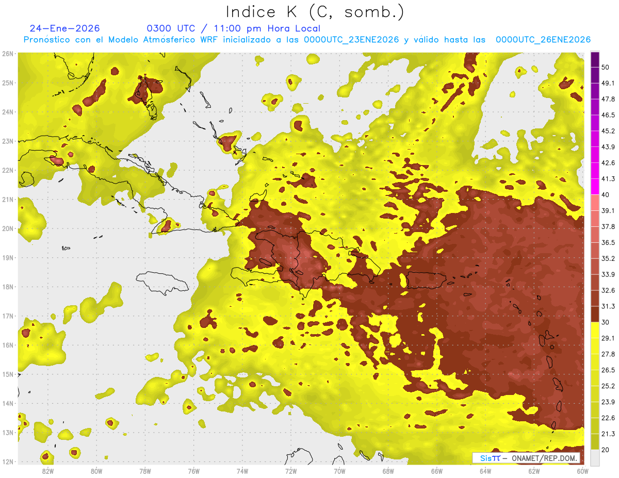Click the longitude axis label "60W"
This screenshot has width=619, height=478.
click(x=582, y=471)
